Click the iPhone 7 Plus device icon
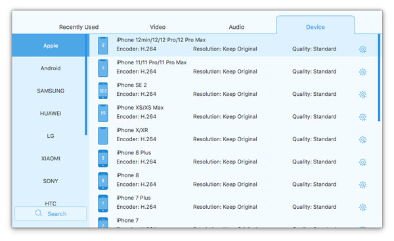Viewport: 394px width, 241px height. 103,204
